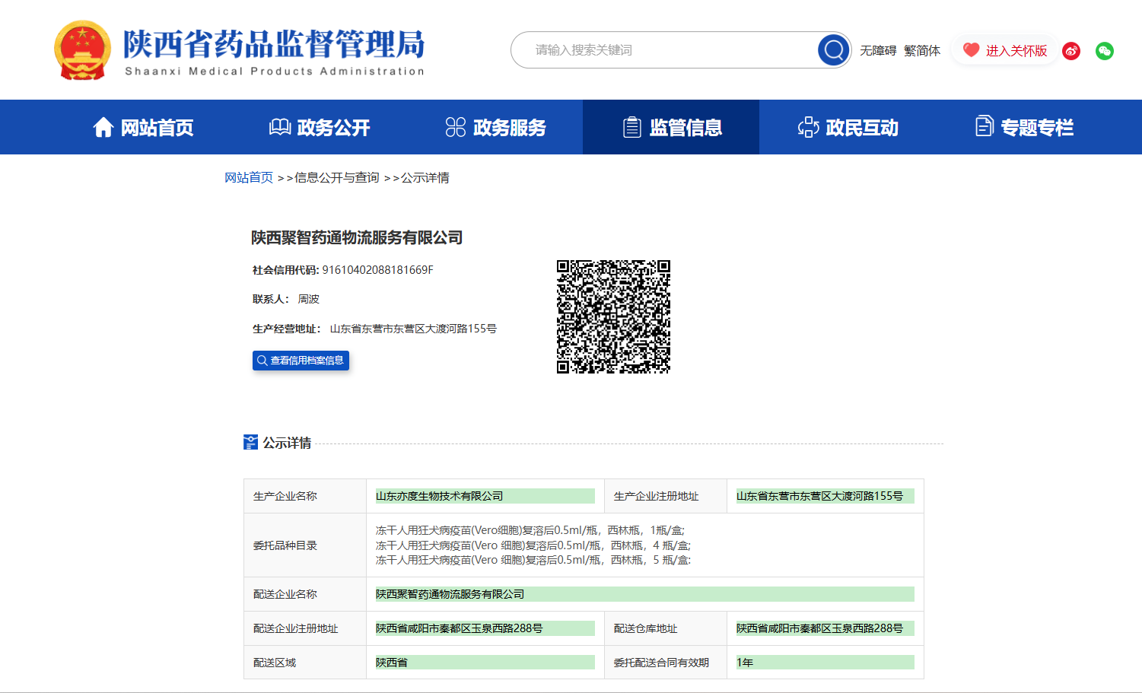
Task: Click the clipboard icon beside 监管信息
Action: coord(631,127)
